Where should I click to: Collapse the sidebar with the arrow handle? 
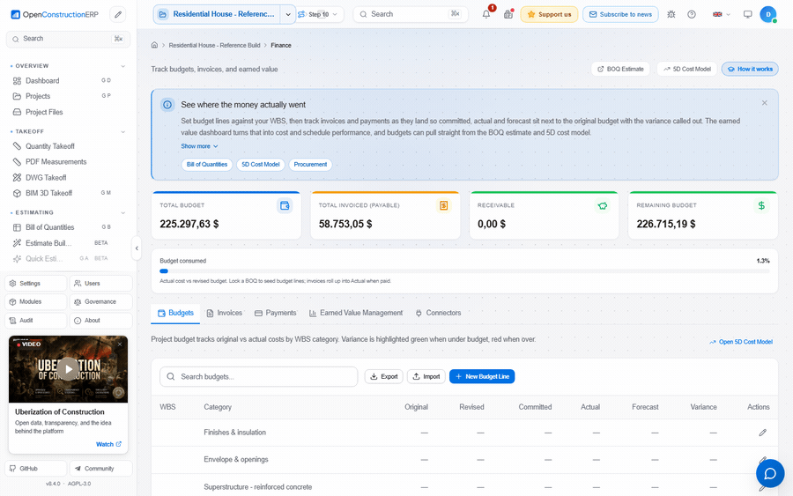coord(137,248)
